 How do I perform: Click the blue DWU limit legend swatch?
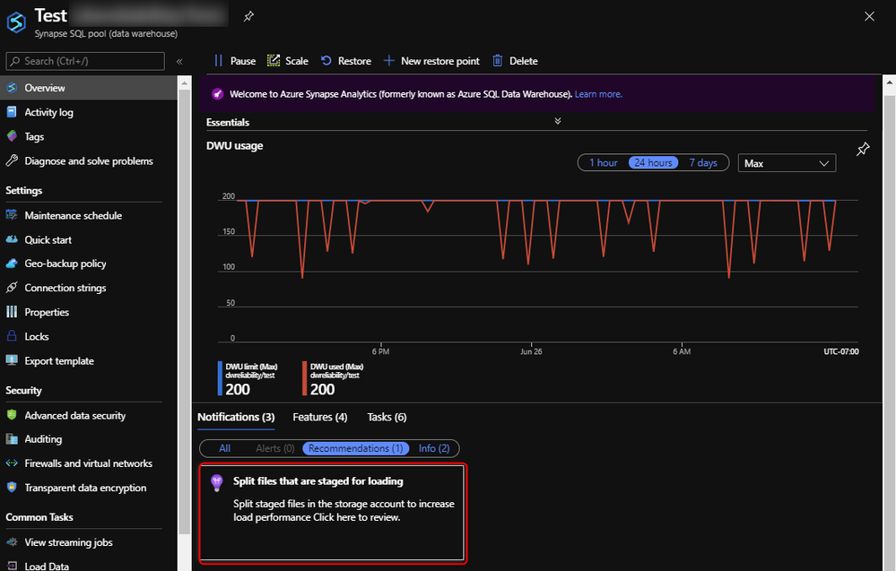[x=220, y=377]
